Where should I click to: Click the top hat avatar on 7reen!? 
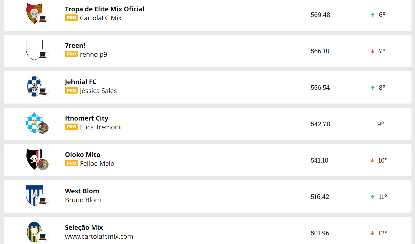43,55
